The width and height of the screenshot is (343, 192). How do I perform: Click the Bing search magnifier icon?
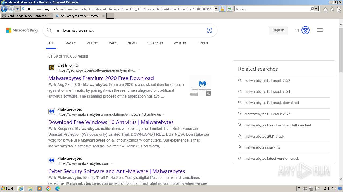49,30
